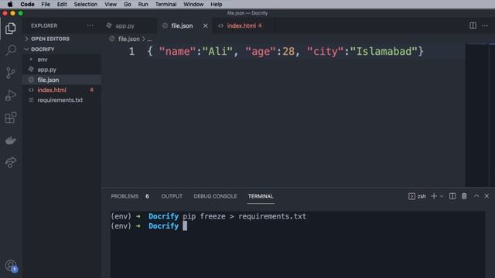Show the Output panel tab
This screenshot has width=495, height=278.
click(172, 196)
